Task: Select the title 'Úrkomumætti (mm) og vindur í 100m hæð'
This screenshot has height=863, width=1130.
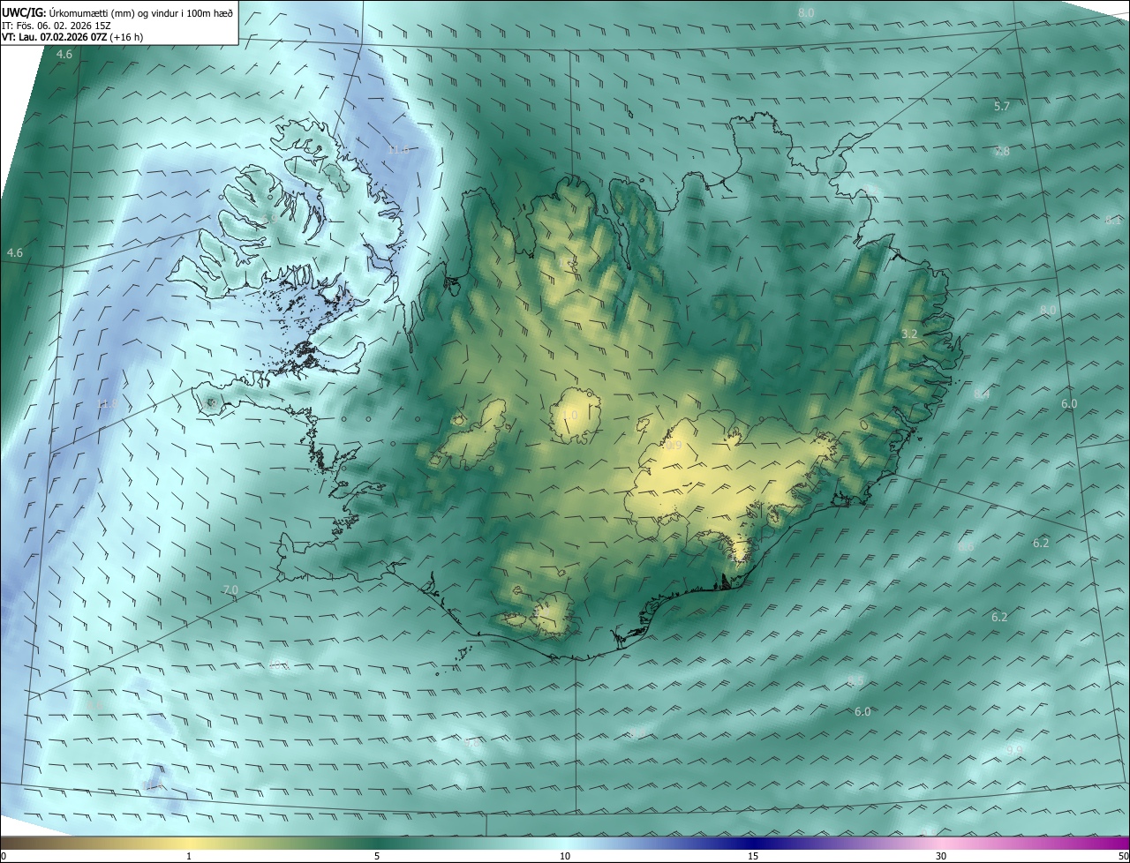Action: [x=140, y=12]
